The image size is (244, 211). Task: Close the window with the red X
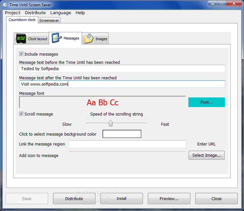pyautogui.click(x=234, y=4)
